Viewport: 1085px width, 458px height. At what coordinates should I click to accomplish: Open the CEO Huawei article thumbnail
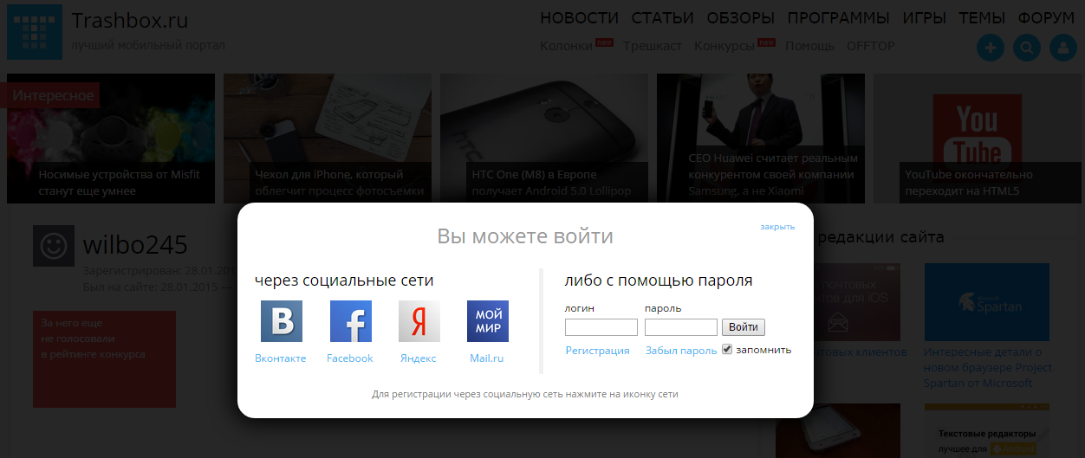tap(761, 139)
